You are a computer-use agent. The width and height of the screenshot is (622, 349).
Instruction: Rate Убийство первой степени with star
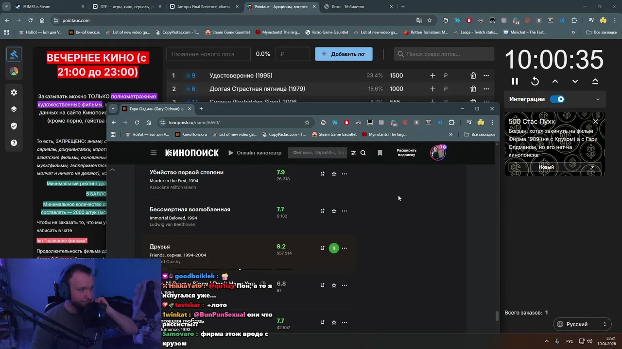point(334,174)
